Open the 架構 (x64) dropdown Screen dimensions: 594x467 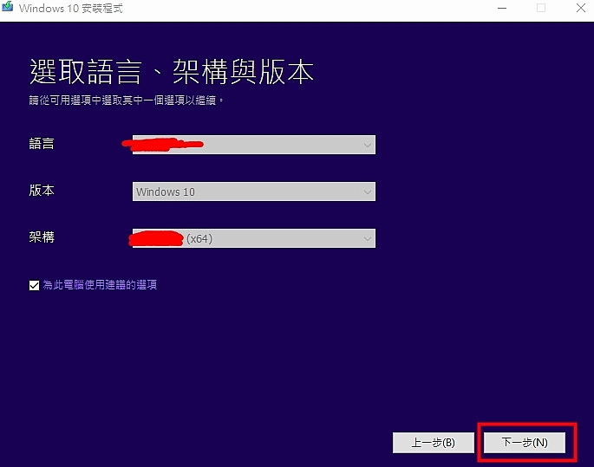pyautogui.click(x=254, y=238)
